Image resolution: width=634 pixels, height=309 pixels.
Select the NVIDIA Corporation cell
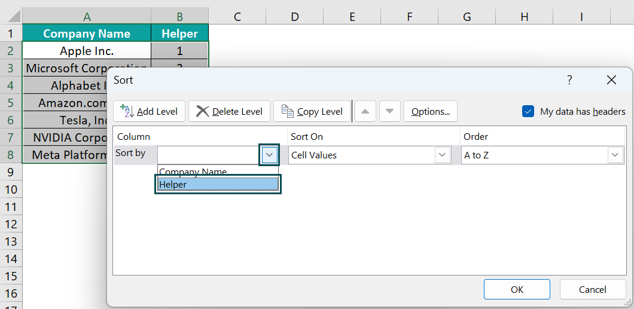pos(64,137)
